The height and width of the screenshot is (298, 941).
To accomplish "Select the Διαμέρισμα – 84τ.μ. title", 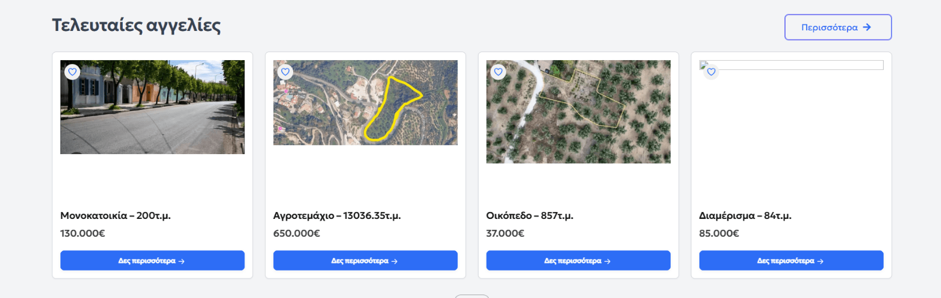I will 745,215.
